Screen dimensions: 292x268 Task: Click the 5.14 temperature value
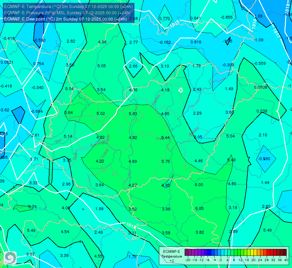click(x=68, y=136)
